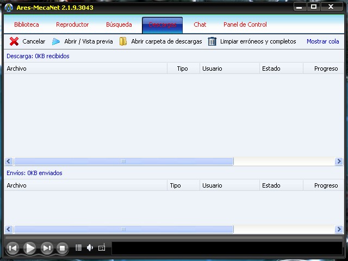
Task: Click the Ares logo in title bar
Action: pos(9,8)
